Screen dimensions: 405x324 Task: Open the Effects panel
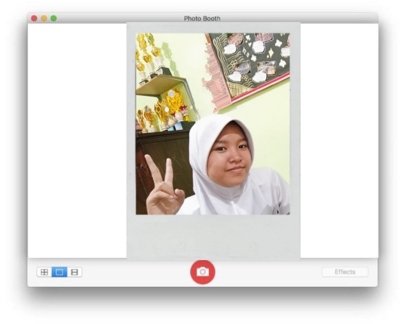[345, 272]
